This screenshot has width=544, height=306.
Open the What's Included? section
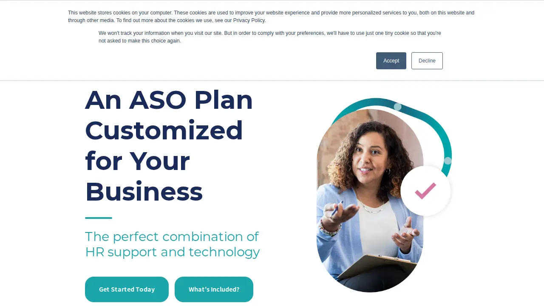[x=214, y=289]
